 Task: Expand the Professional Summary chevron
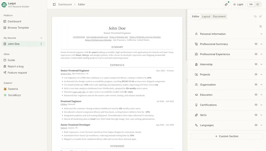pos(261,44)
